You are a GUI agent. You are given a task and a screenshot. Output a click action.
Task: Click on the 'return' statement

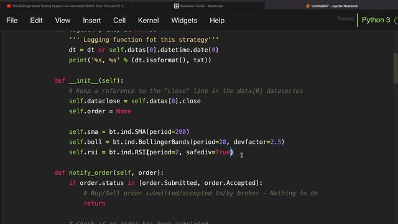95,203
